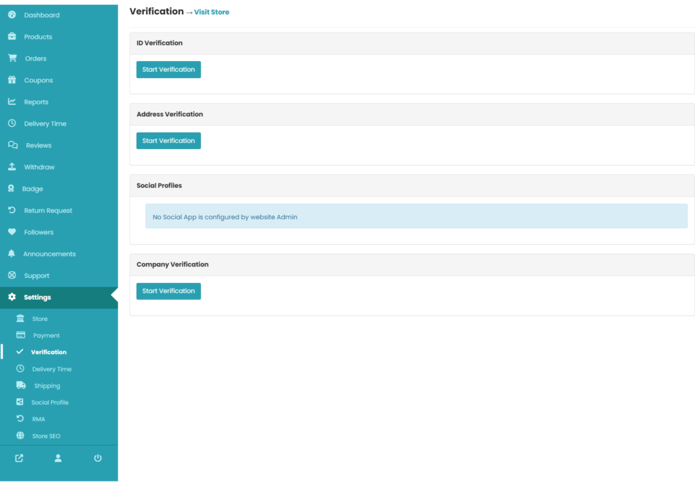Viewport: 695px width, 491px height.
Task: Click the Shipping truck icon
Action: [21, 385]
